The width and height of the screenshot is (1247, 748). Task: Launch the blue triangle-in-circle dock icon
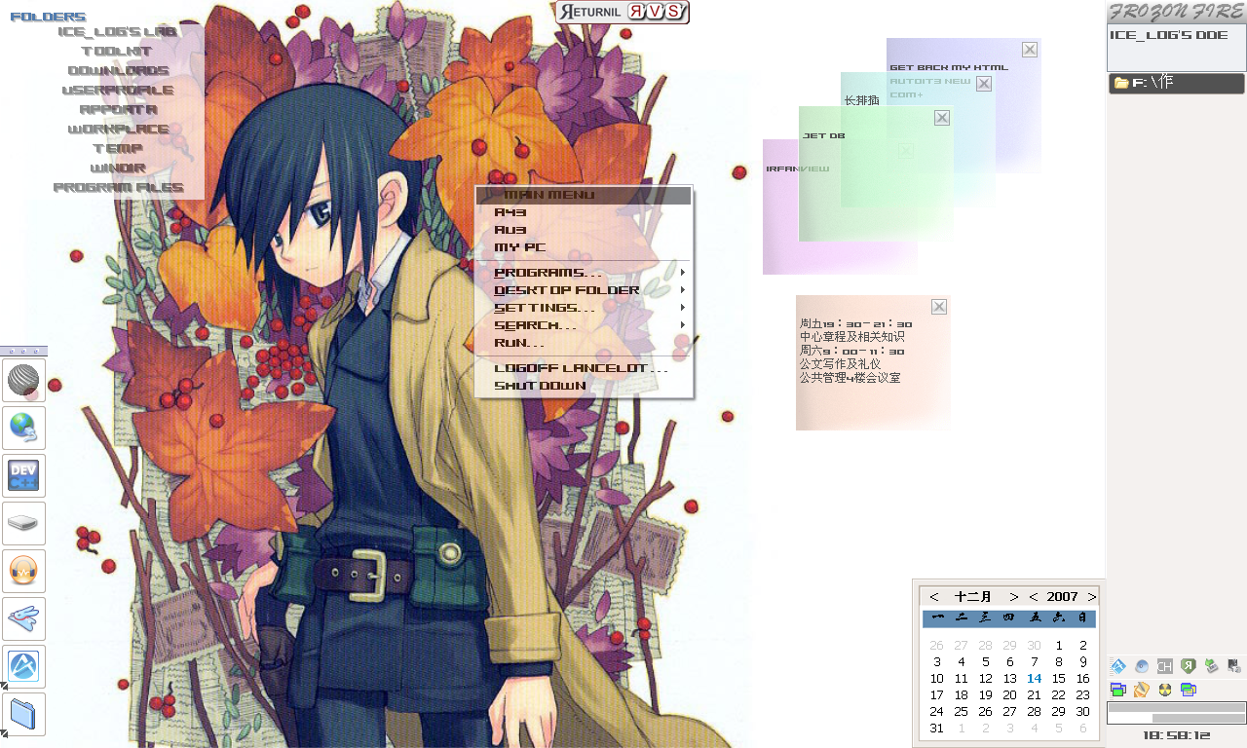pos(23,667)
